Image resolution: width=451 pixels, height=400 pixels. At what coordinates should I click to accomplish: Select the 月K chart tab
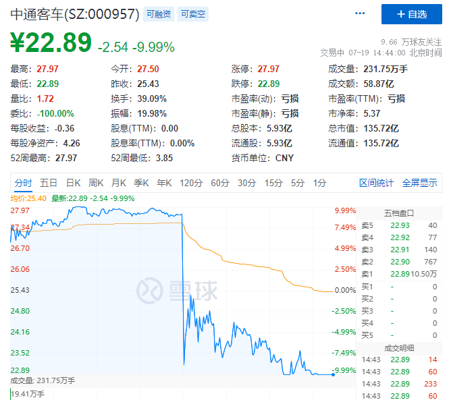point(119,183)
